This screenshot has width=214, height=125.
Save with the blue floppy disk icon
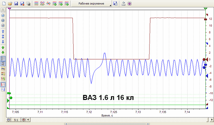16,3
